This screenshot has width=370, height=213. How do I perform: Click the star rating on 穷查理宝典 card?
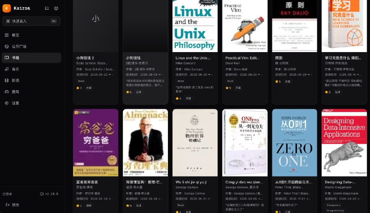129,206
